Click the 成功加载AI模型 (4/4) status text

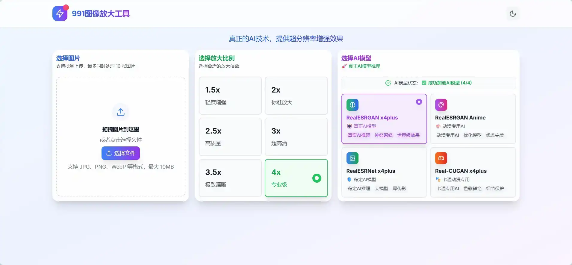(x=450, y=83)
